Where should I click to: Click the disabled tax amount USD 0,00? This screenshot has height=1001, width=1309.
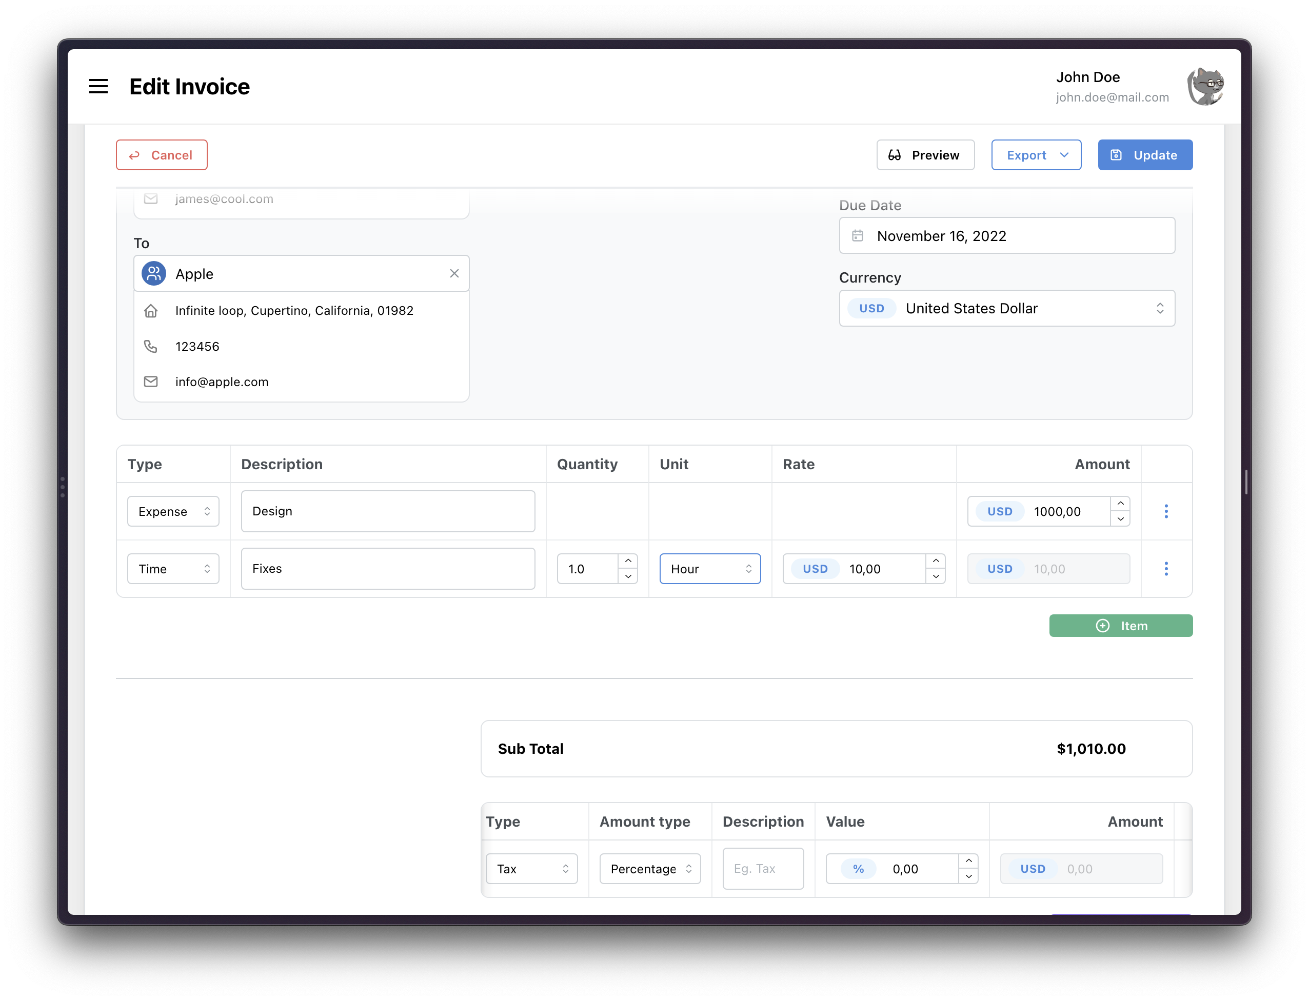coord(1081,869)
